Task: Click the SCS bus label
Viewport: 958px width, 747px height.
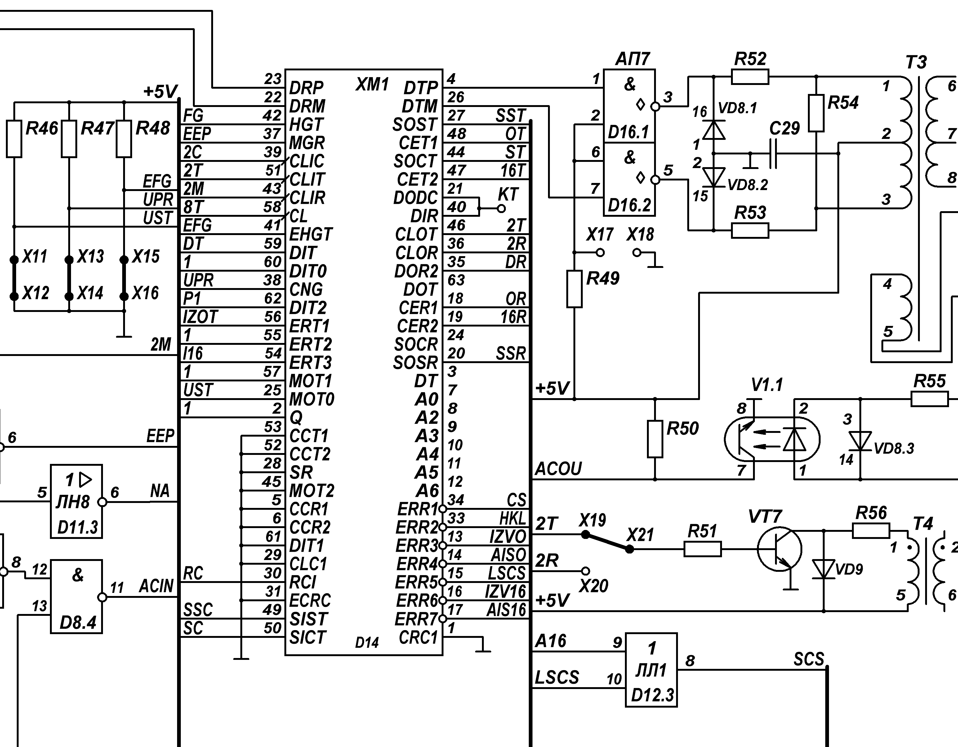Action: 809,659
